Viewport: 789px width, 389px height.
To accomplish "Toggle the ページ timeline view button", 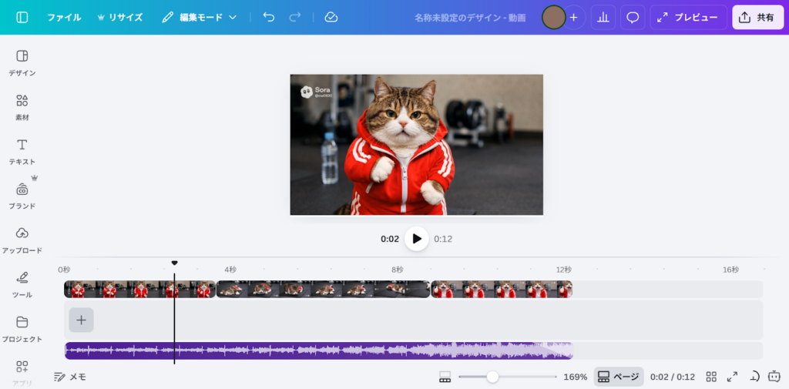I will [x=618, y=377].
